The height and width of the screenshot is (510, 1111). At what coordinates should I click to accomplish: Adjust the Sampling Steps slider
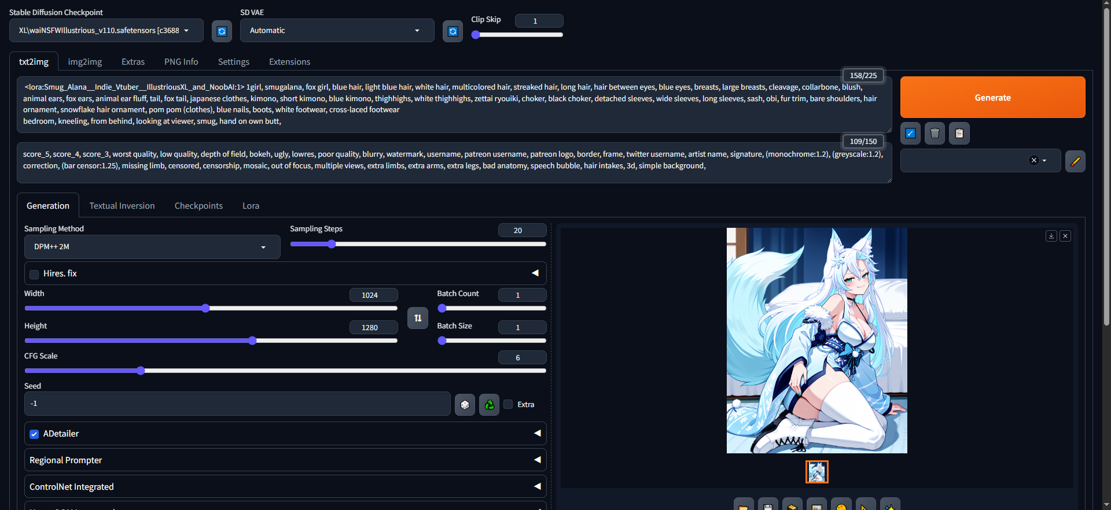(418, 244)
